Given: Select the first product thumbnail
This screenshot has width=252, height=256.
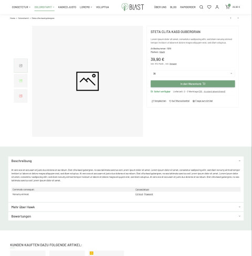Looking at the screenshot, I should click(x=20, y=66).
